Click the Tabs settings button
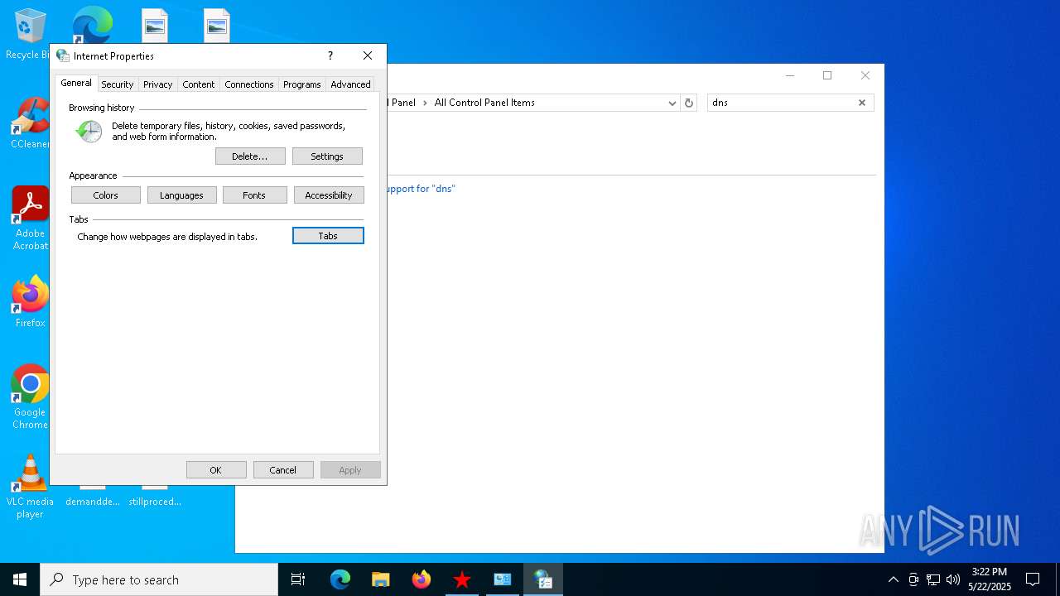1060x596 pixels. pos(328,236)
